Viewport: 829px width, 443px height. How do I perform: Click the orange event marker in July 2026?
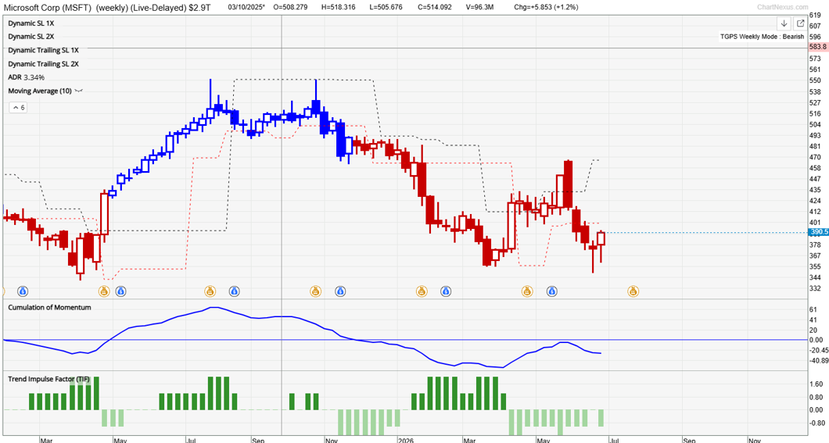[x=633, y=291]
